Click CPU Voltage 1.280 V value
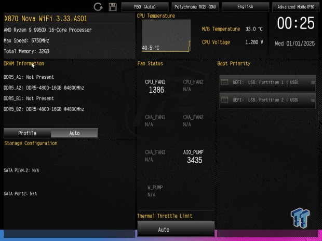 [254, 42]
